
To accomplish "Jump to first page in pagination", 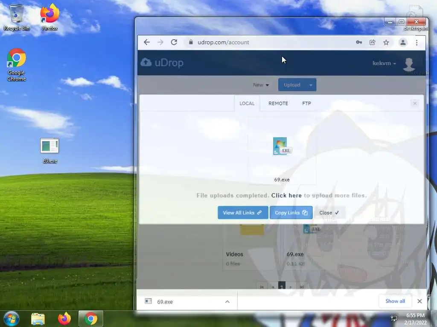I will 262,287.
